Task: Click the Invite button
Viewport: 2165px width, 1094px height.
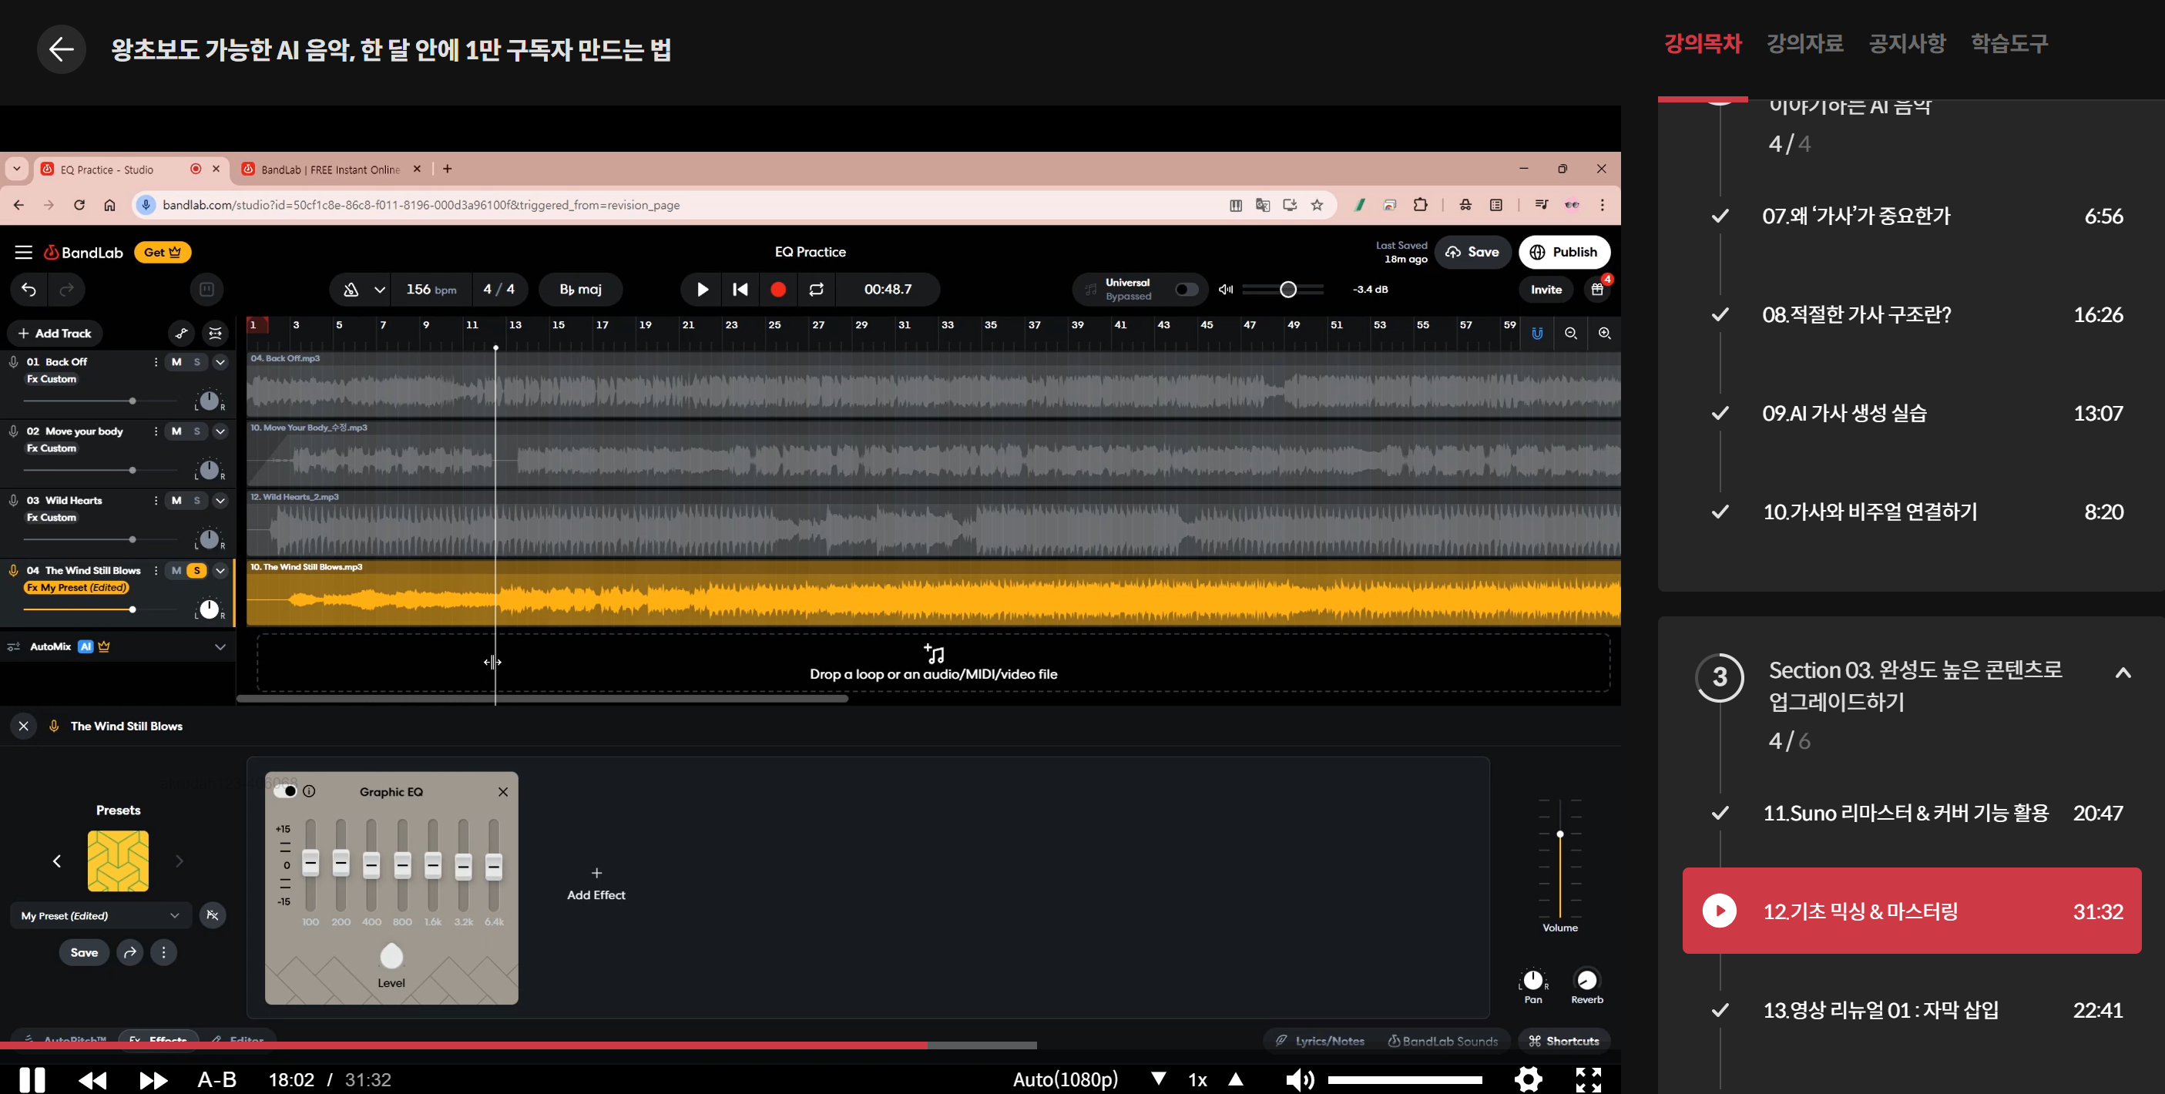Action: click(x=1546, y=290)
